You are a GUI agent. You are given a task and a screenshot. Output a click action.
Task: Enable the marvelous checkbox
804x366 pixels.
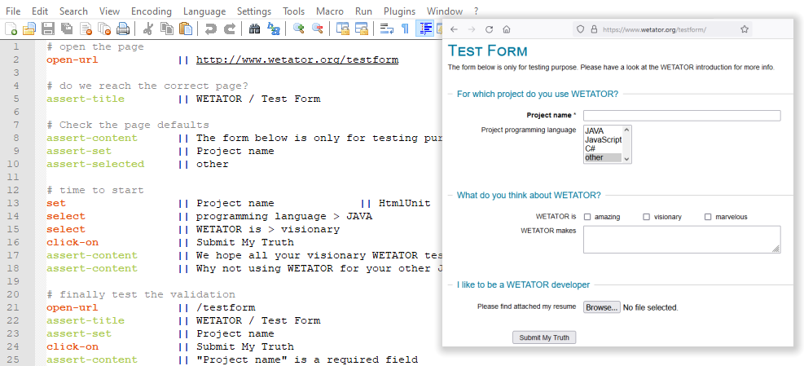[x=708, y=217]
